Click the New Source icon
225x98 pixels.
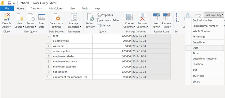(20, 17)
